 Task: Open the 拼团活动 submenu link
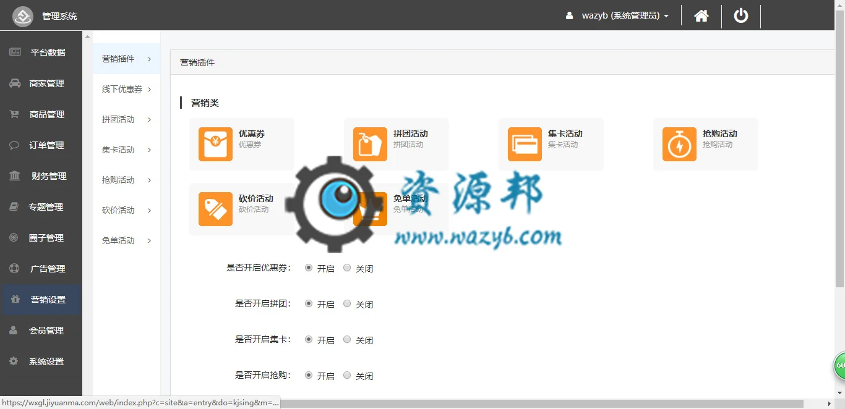(118, 119)
